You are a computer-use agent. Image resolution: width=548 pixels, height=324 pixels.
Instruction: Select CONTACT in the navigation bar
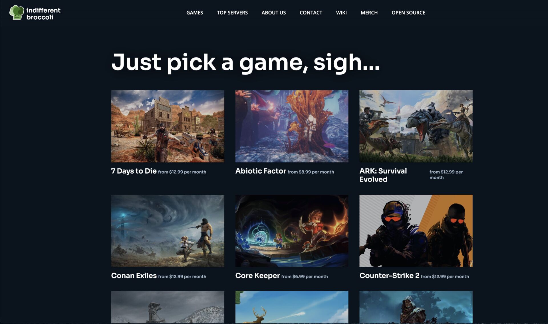tap(311, 13)
